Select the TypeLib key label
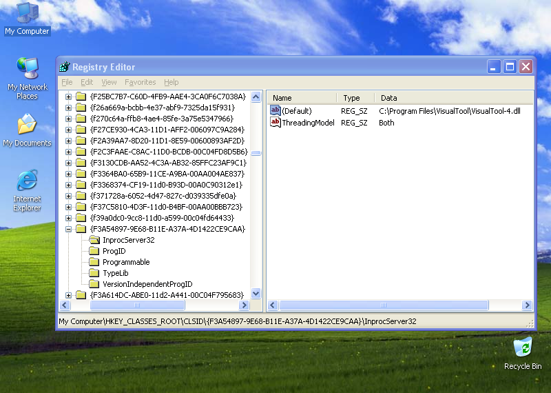 (115, 273)
